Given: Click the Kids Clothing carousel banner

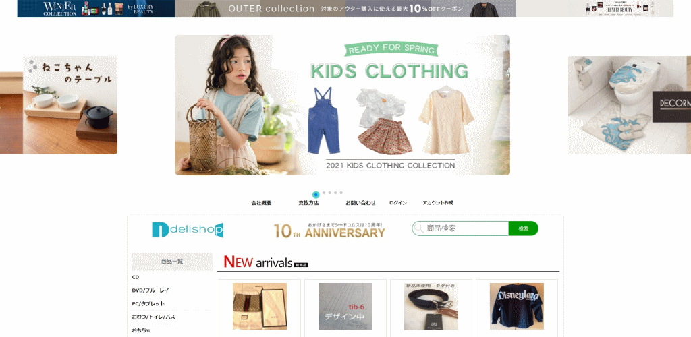Looking at the screenshot, I should (342, 105).
